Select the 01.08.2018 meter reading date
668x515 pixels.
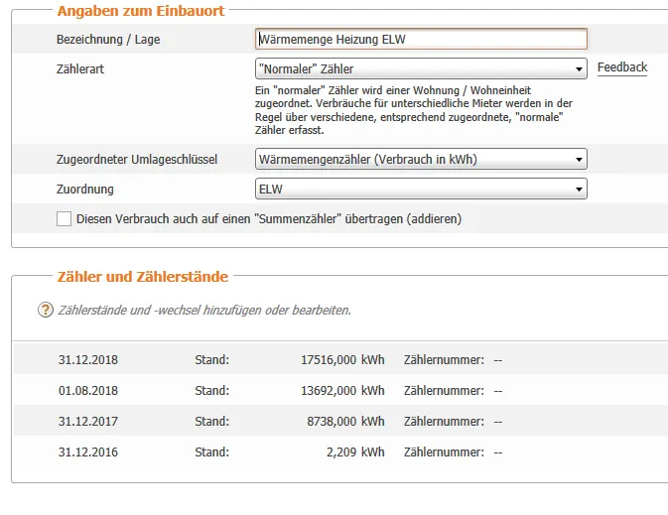coord(87,391)
